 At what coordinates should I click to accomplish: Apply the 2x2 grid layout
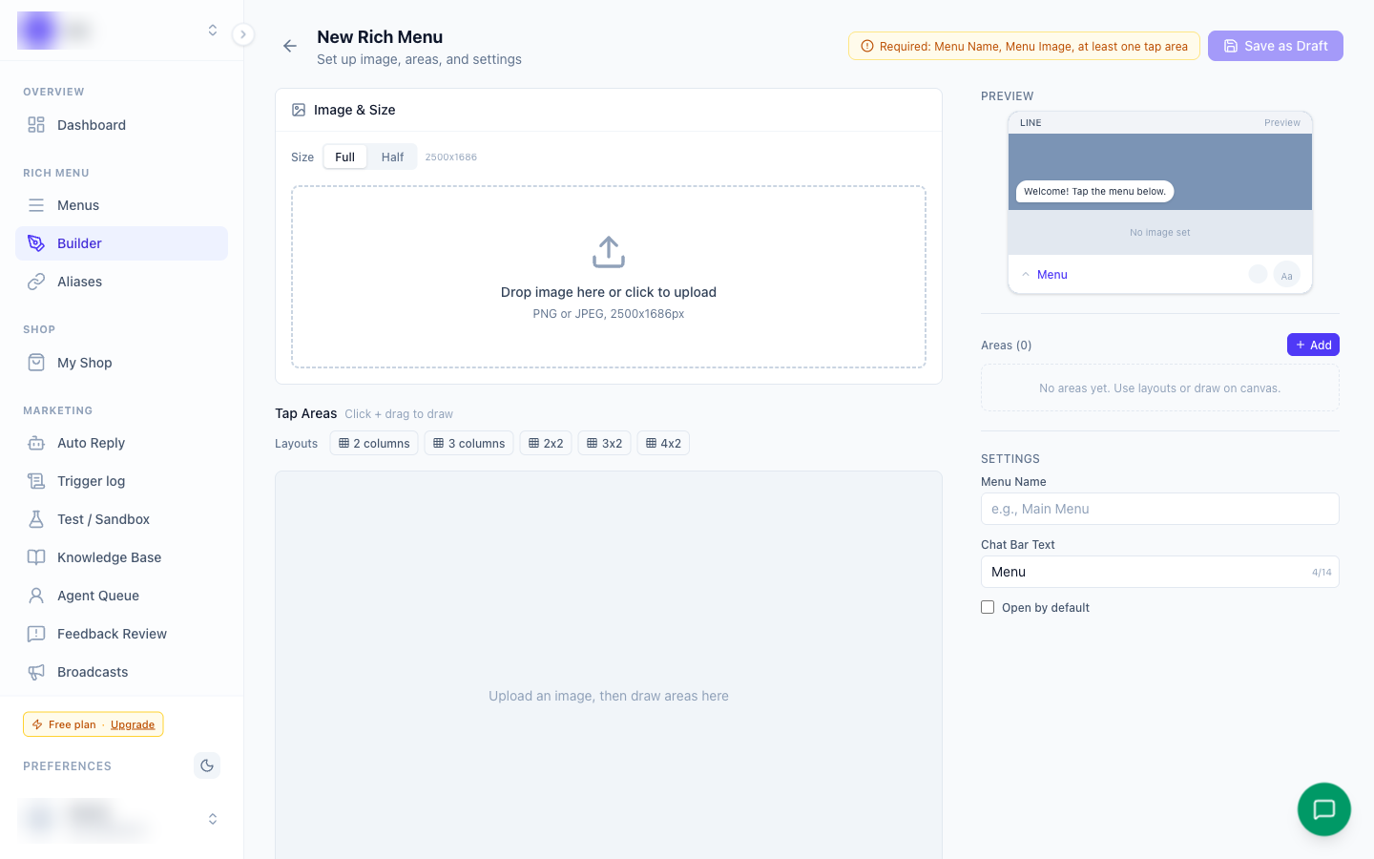click(x=546, y=443)
